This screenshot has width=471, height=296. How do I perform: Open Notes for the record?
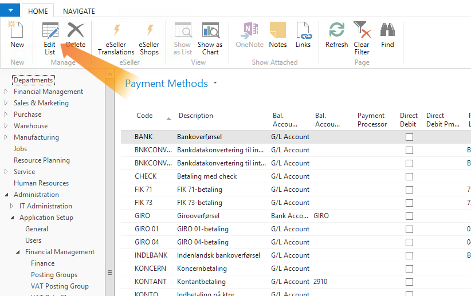coord(278,34)
